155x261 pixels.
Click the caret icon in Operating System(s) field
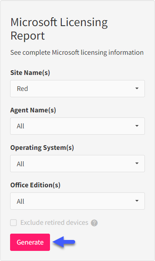pos(137,163)
